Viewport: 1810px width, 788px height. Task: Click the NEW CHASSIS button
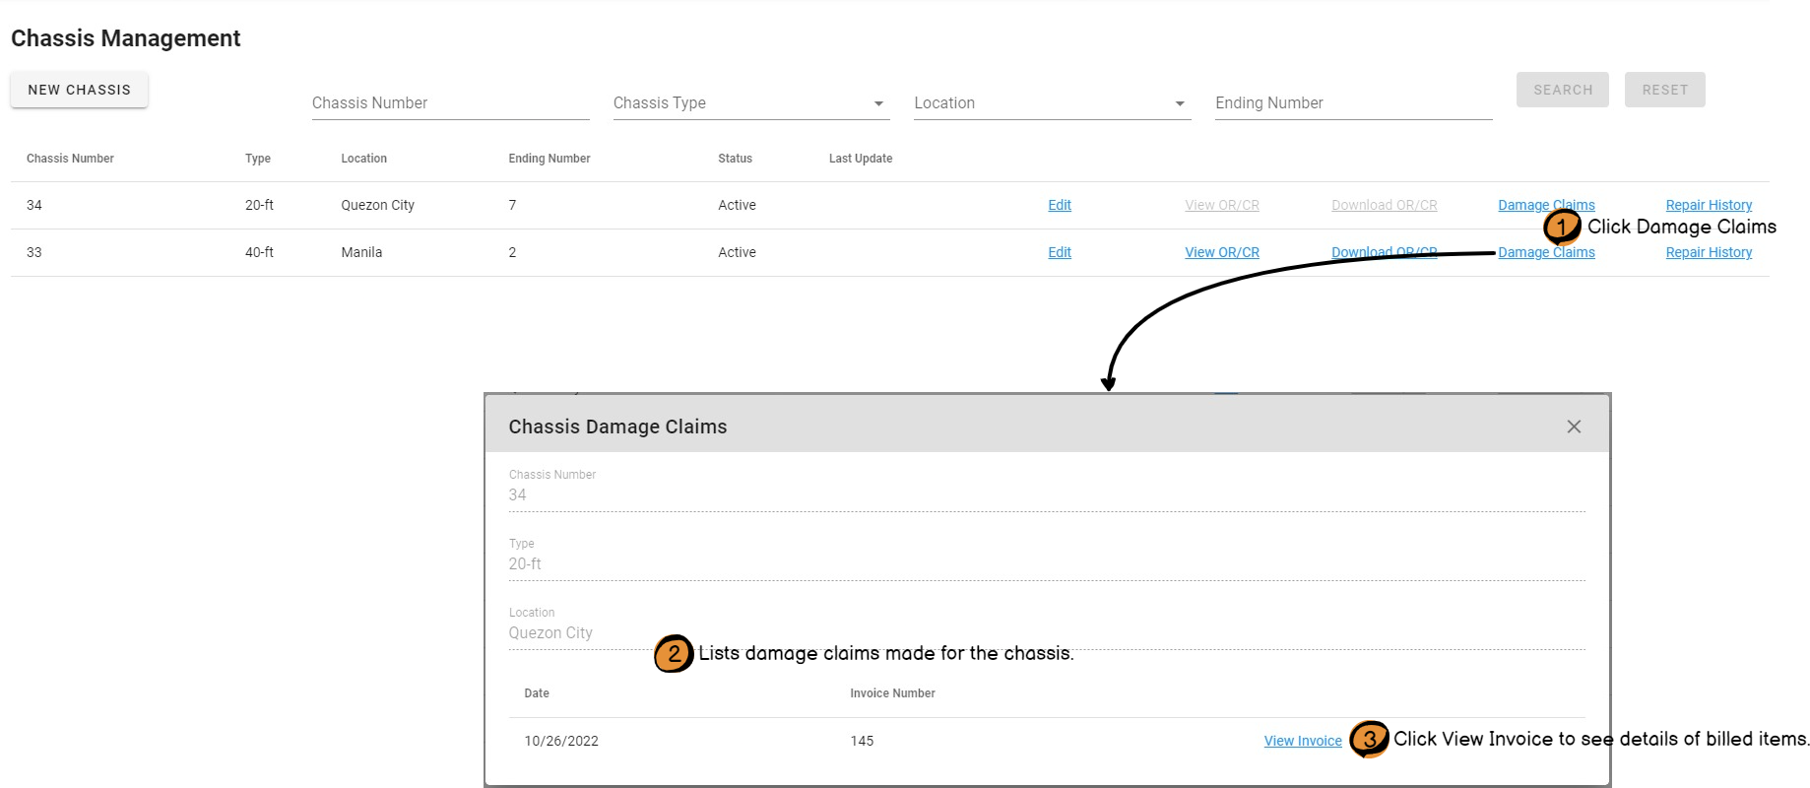[79, 90]
